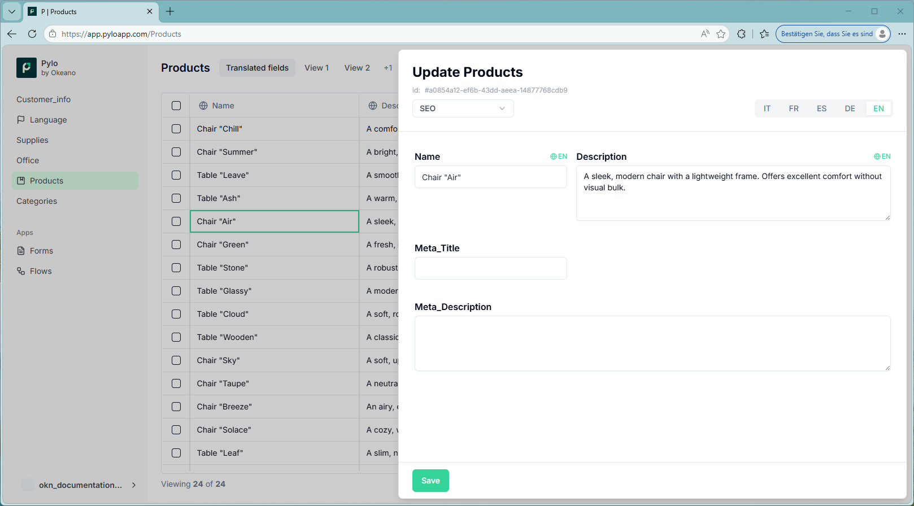Image resolution: width=914 pixels, height=506 pixels.
Task: Open the View 1 tab
Action: coord(316,68)
